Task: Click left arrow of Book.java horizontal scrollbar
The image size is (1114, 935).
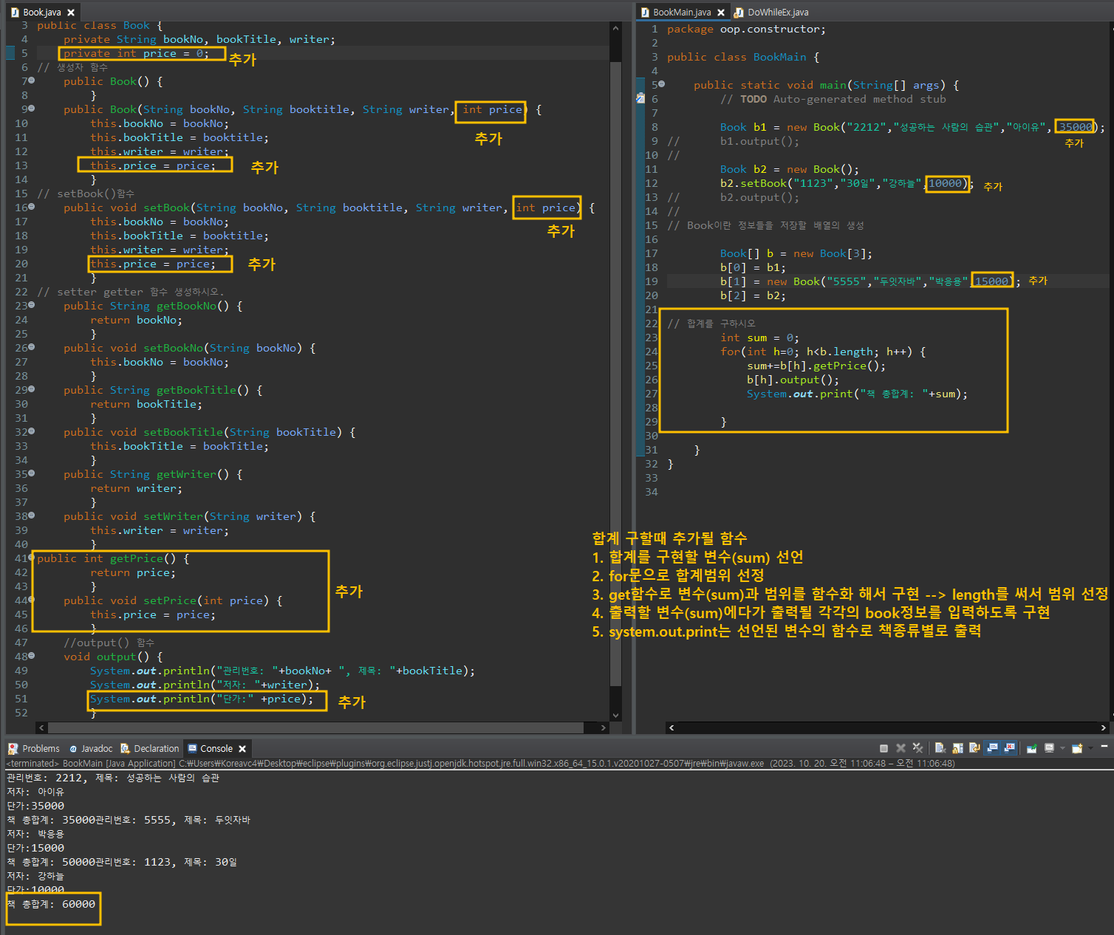Action: [x=41, y=727]
